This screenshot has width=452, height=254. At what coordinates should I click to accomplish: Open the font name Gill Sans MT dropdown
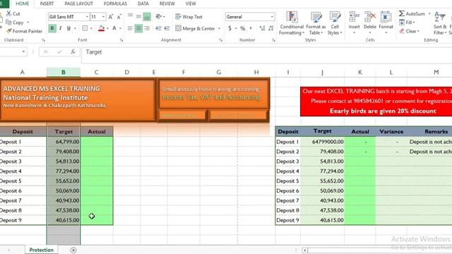(x=87, y=17)
